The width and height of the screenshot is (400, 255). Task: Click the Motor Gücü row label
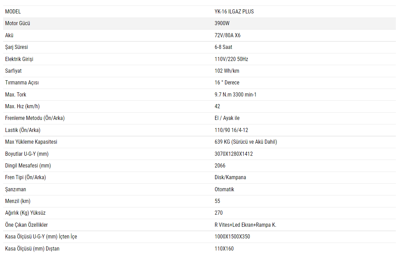coord(18,23)
